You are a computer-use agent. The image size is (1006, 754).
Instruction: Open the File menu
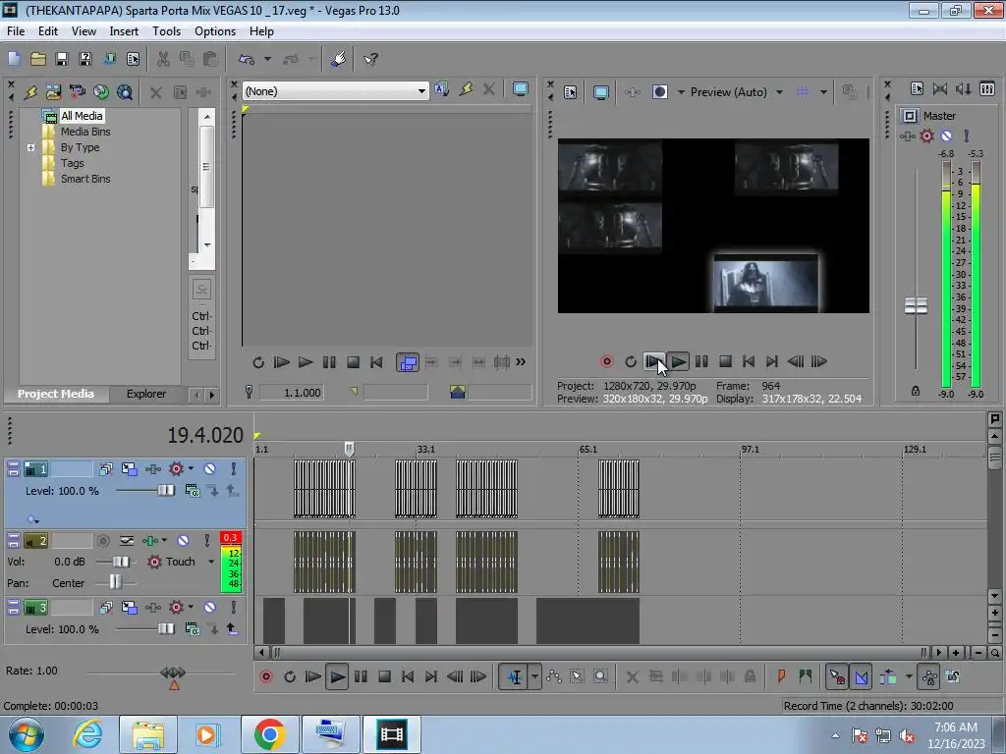click(x=16, y=30)
